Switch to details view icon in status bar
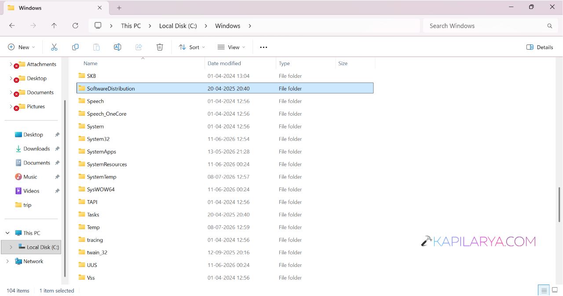 pyautogui.click(x=544, y=290)
